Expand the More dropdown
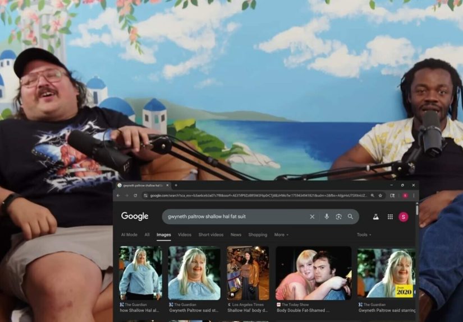 281,235
